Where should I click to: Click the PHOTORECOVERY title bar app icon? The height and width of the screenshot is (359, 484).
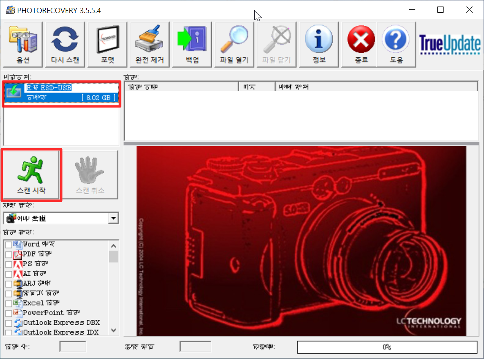[x=10, y=10]
